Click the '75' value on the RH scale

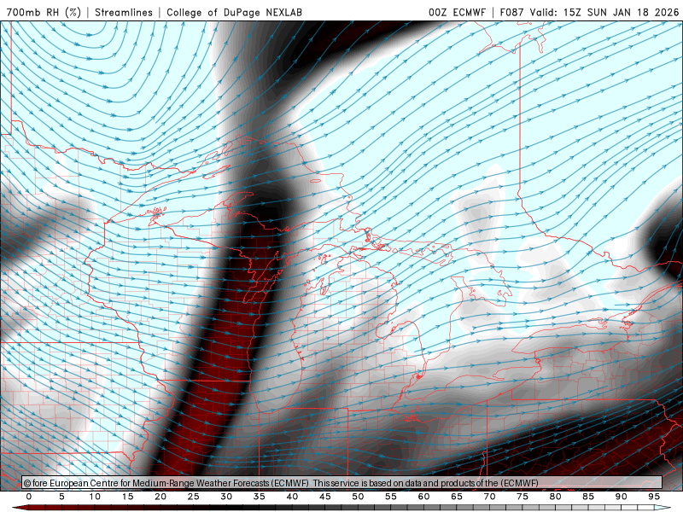[x=522, y=497]
